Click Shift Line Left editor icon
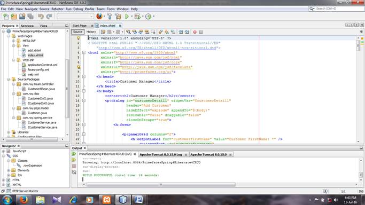365x205 pixels. pos(181,32)
